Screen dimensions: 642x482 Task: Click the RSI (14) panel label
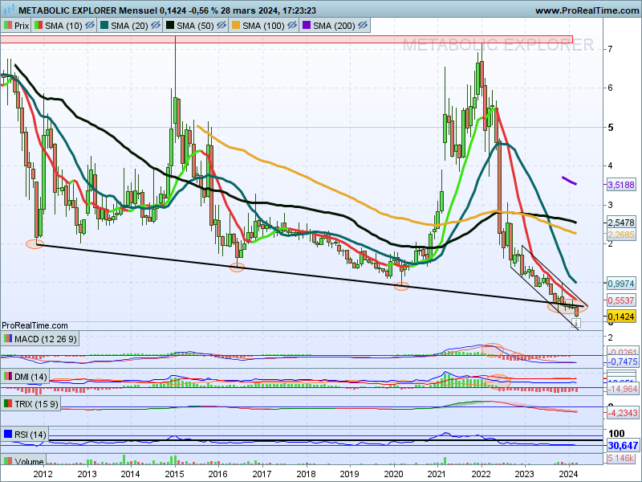click(30, 435)
